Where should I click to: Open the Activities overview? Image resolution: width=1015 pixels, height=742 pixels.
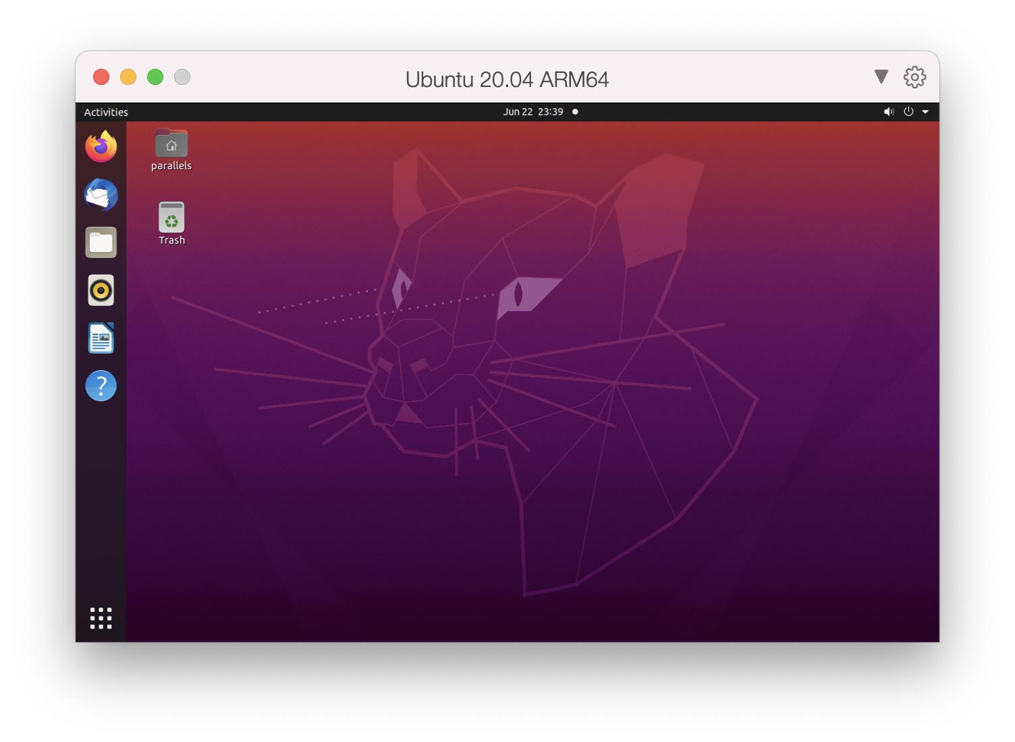coord(106,112)
